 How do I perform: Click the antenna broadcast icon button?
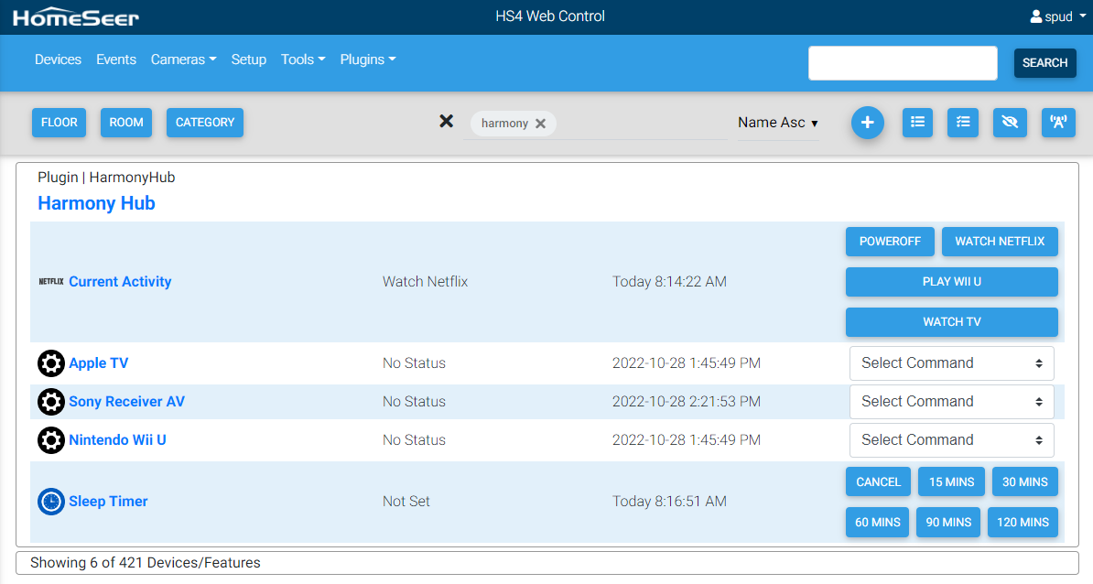pos(1058,123)
